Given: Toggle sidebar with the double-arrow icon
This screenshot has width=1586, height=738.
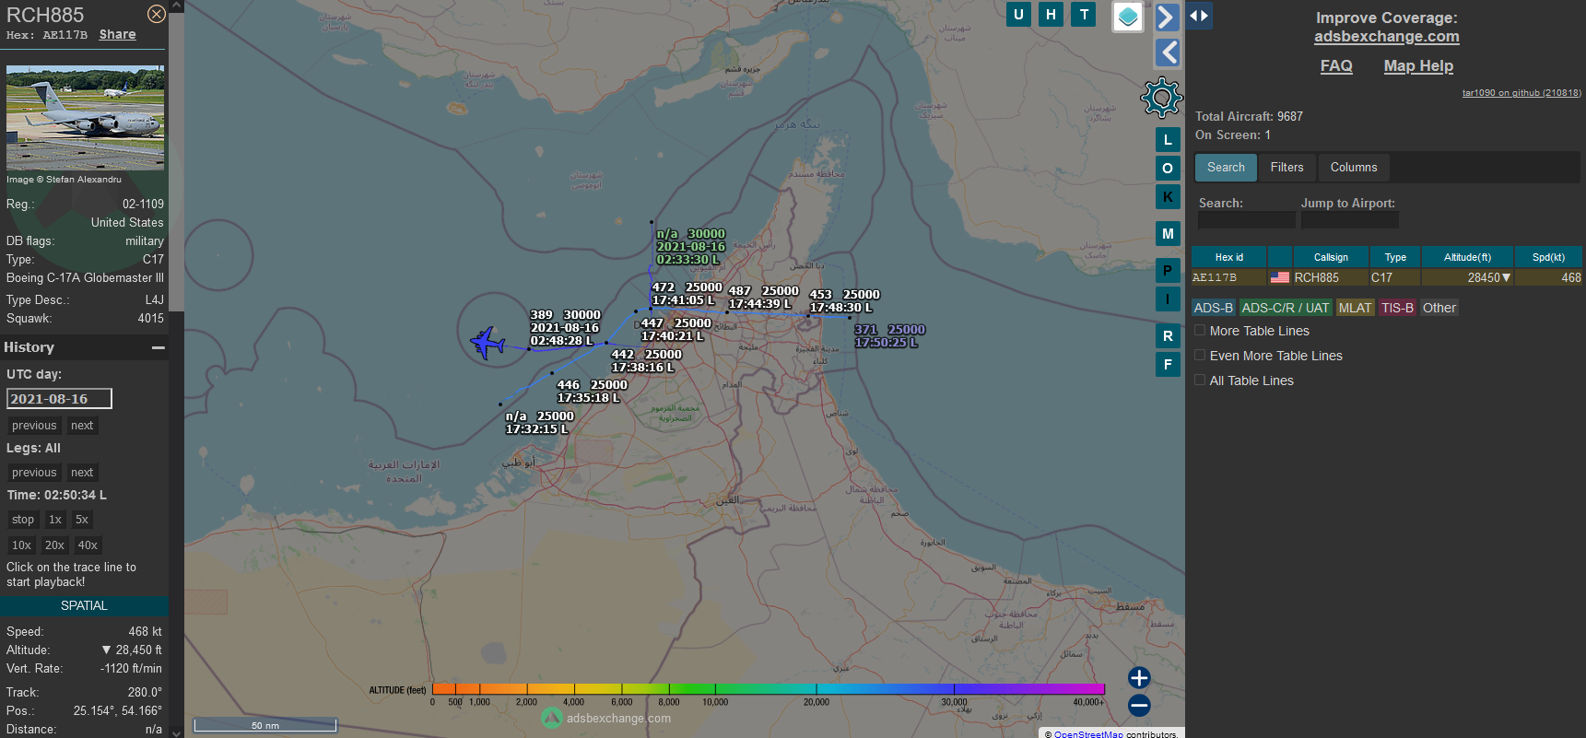Looking at the screenshot, I should click(1199, 15).
